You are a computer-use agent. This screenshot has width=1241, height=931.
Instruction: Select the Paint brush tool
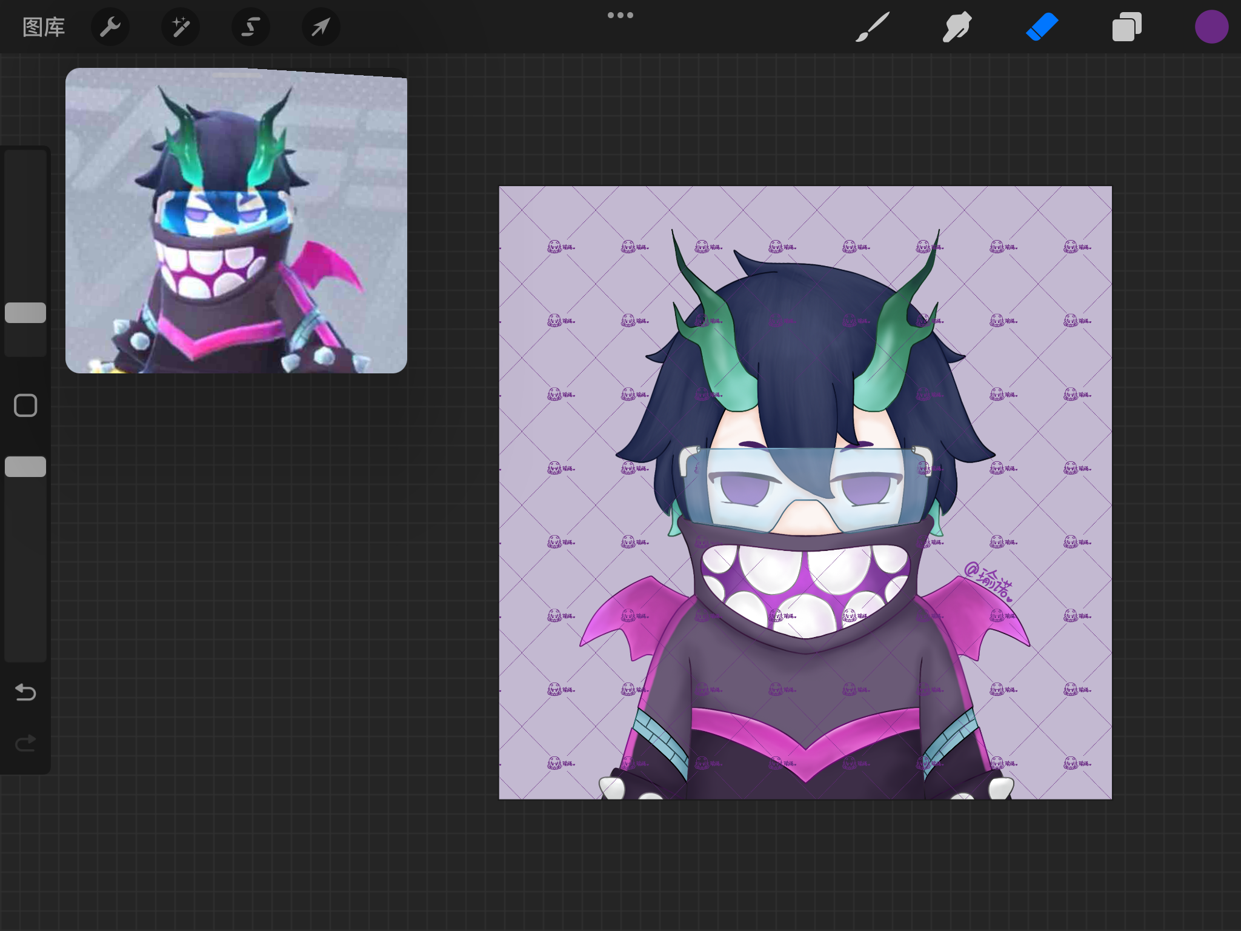tap(873, 27)
